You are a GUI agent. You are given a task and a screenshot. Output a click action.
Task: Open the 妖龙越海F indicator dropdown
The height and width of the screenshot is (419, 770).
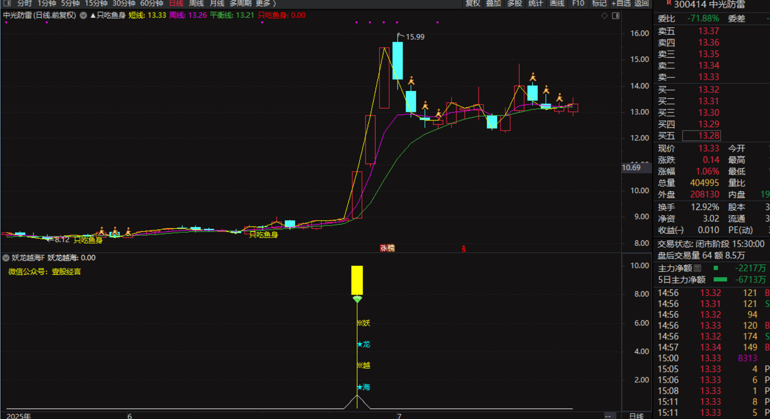[x=6, y=258]
